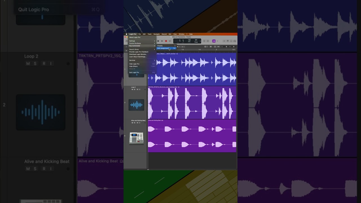Toggle input monitoring on Alive and Kicking Beat

click(140, 123)
